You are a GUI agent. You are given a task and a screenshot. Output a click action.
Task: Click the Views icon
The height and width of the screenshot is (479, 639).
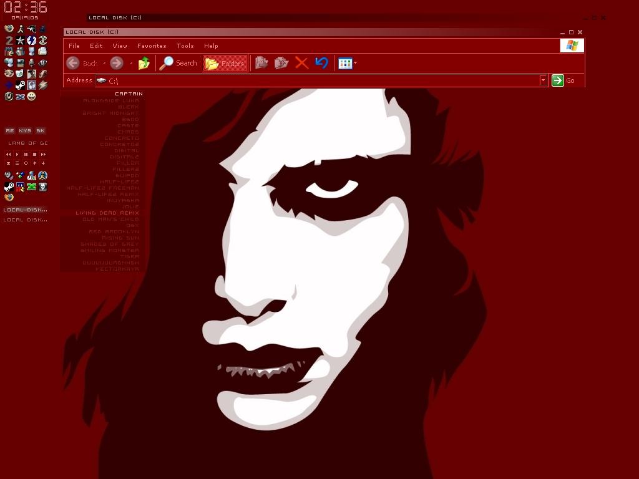(344, 63)
